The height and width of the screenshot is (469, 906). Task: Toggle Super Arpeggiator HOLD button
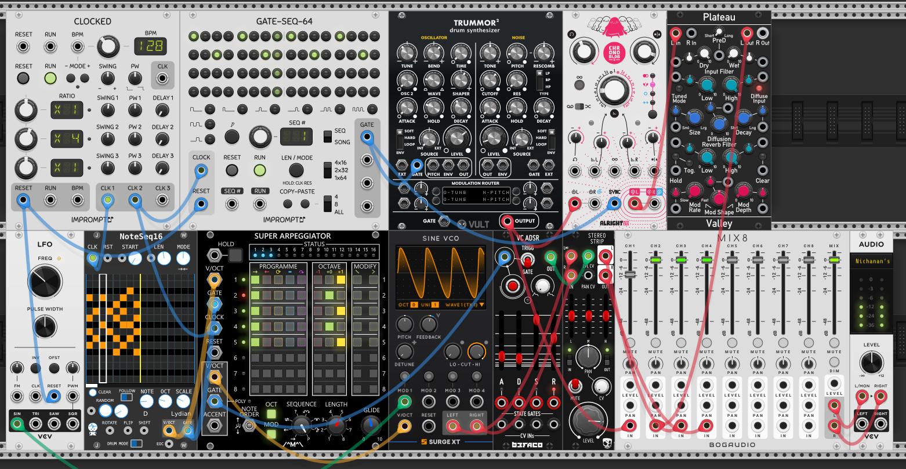point(235,255)
